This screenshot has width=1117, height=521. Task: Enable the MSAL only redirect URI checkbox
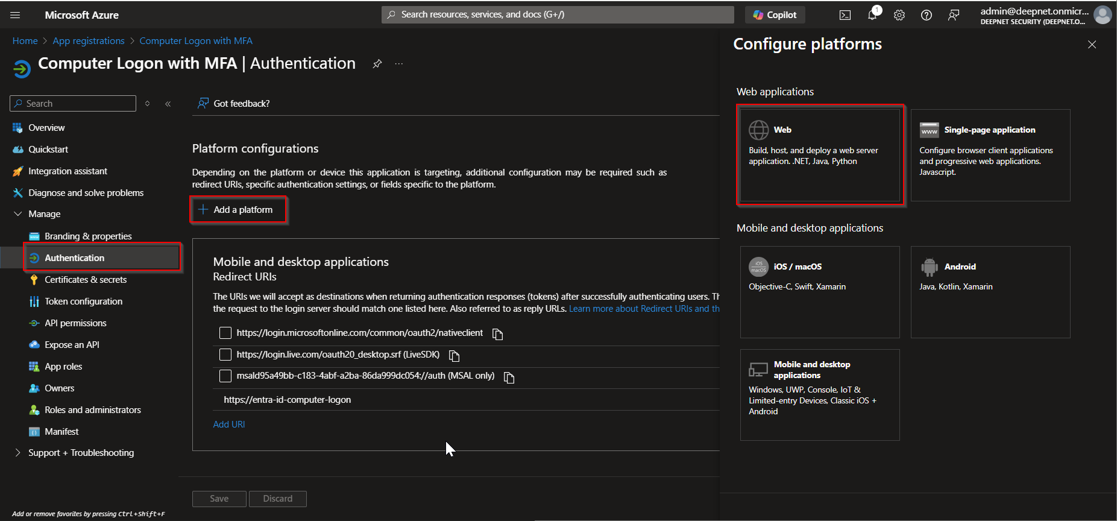[225, 376]
